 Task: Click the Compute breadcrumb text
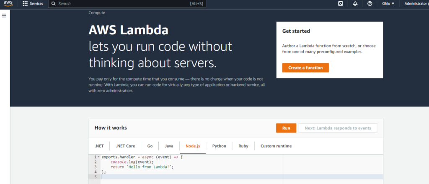coord(97,13)
